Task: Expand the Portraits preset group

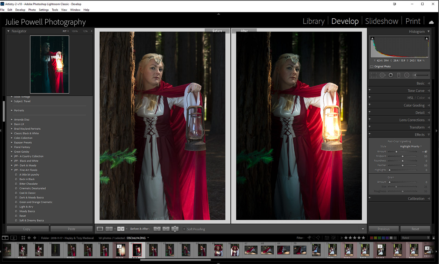Action: [12, 110]
